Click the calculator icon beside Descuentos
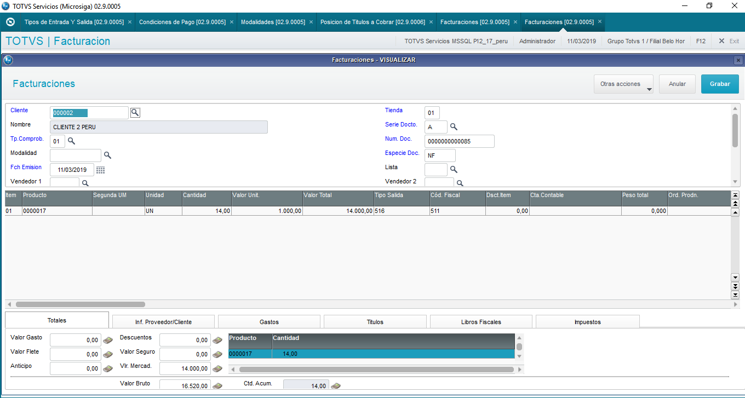The height and width of the screenshot is (398, 745). point(217,340)
